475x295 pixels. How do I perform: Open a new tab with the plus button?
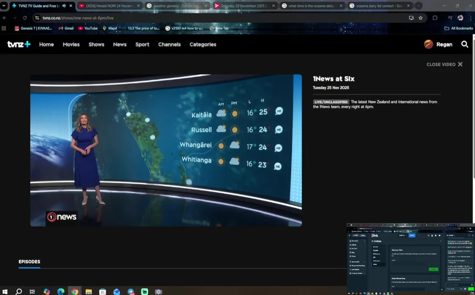tap(418, 6)
